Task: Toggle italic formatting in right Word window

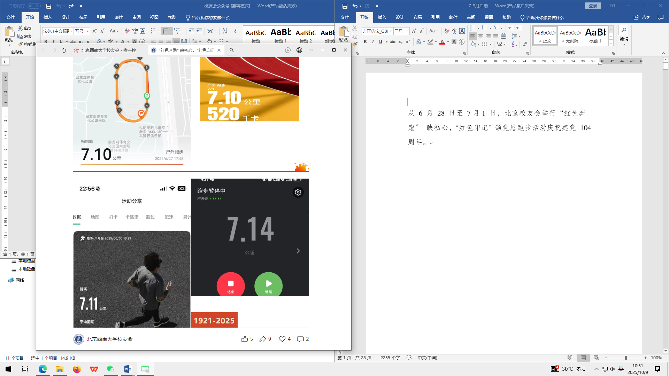Action: pos(373,42)
